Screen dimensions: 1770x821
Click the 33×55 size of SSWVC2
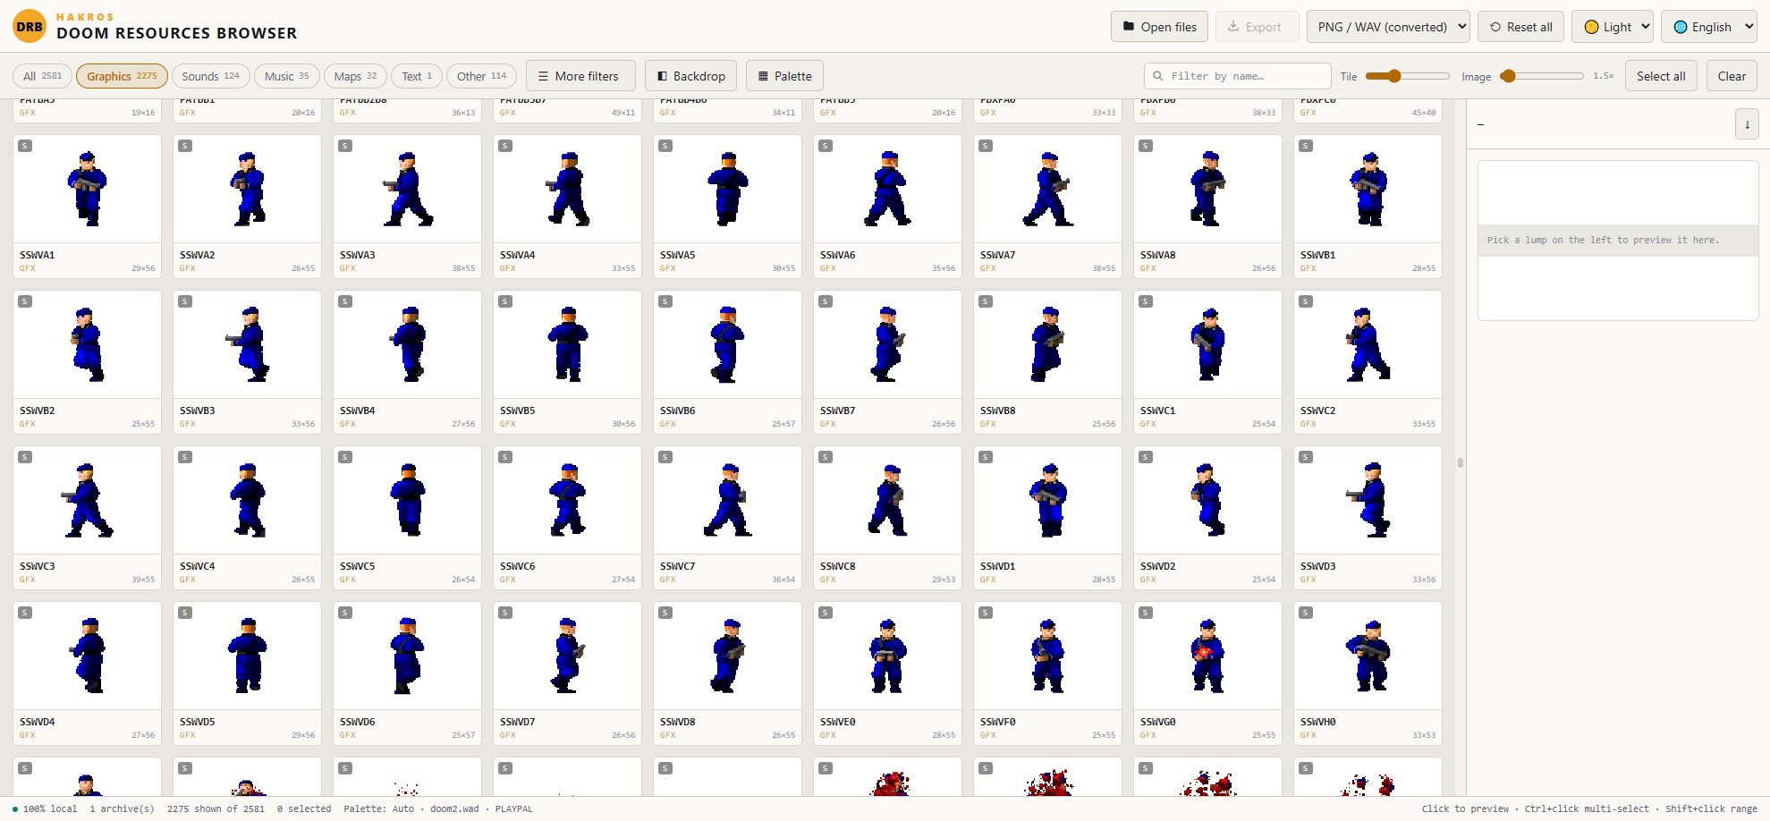[x=1424, y=424]
